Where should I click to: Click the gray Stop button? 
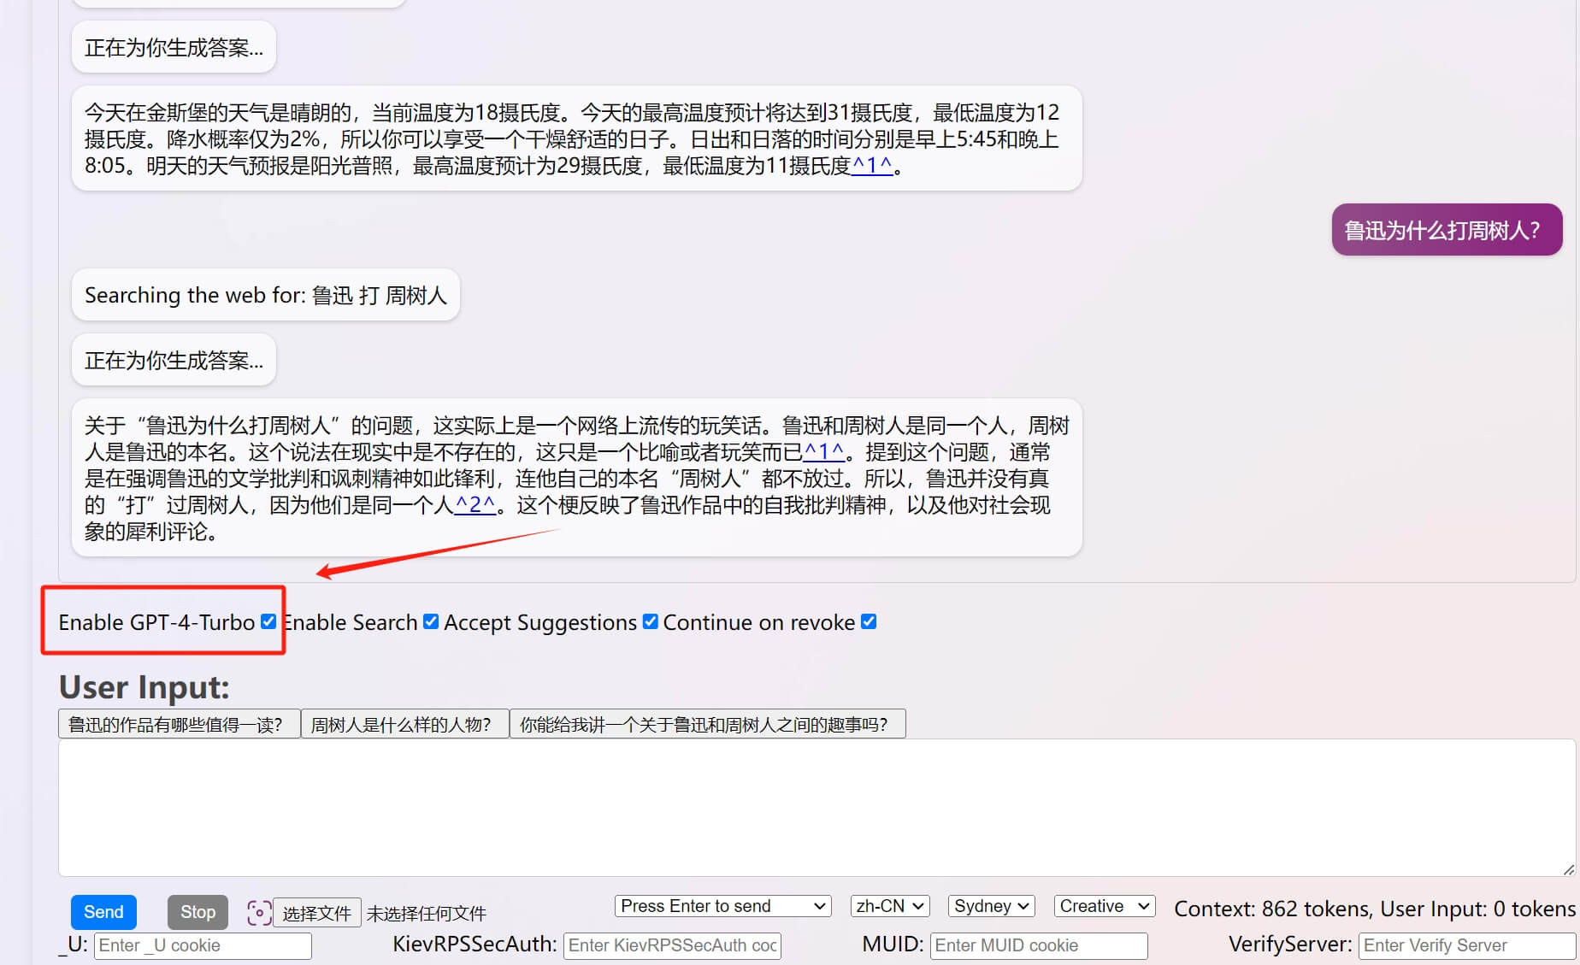coord(197,912)
